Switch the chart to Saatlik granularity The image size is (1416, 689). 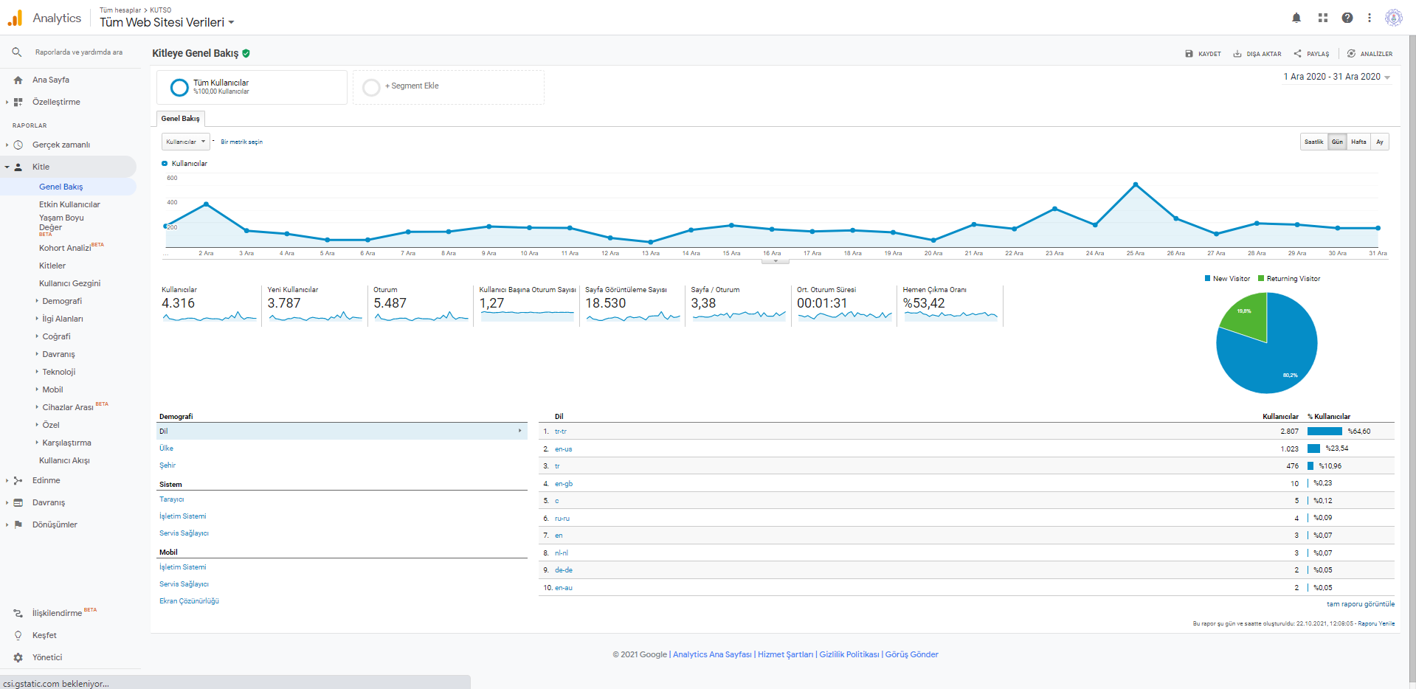click(x=1313, y=142)
